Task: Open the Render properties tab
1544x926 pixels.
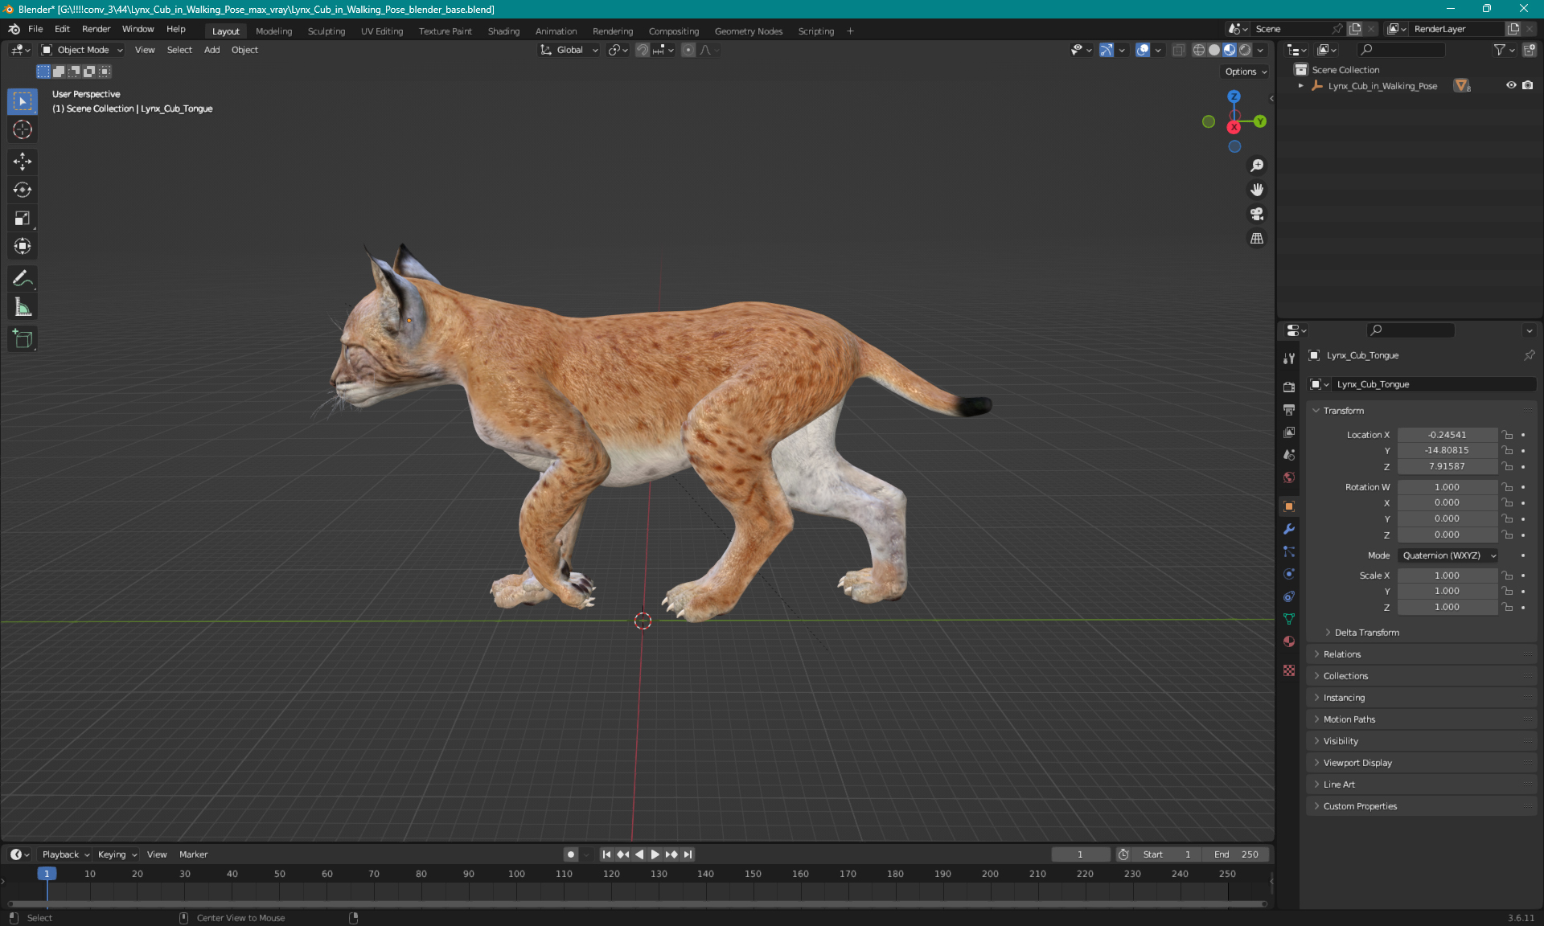Action: [1289, 387]
